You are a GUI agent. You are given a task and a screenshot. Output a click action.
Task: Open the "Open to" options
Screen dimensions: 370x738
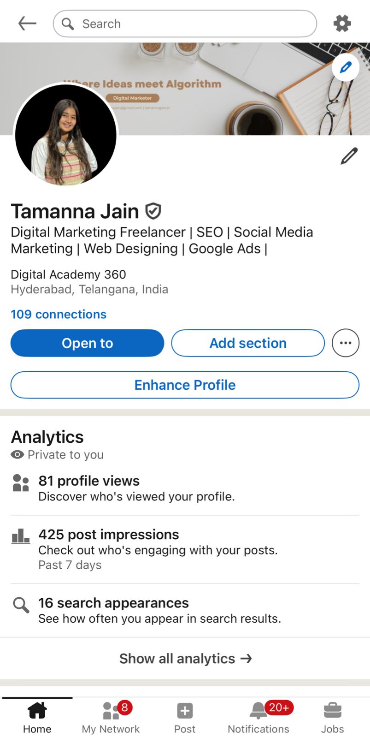click(87, 343)
